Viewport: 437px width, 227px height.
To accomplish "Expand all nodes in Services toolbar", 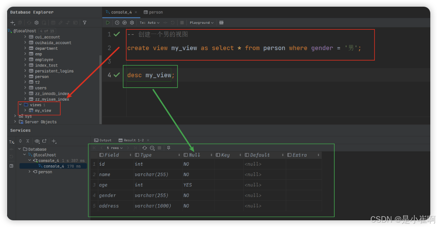I will point(20,141).
